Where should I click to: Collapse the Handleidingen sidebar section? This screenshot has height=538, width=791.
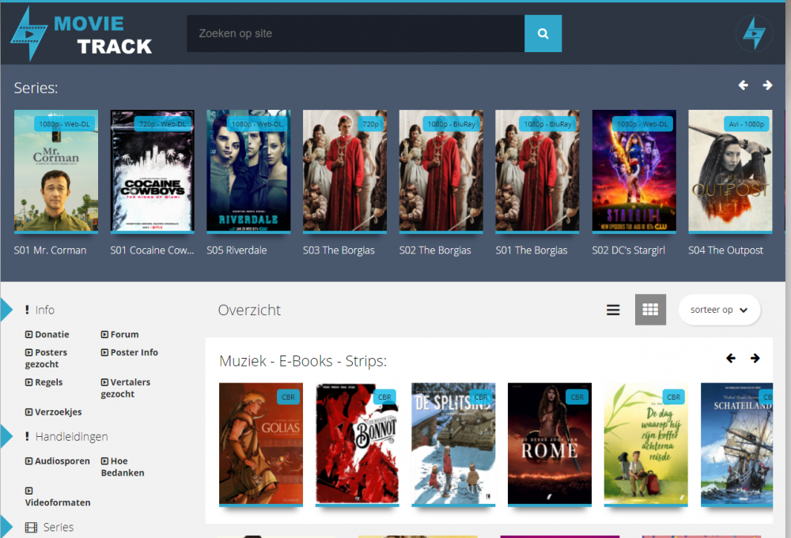point(70,436)
